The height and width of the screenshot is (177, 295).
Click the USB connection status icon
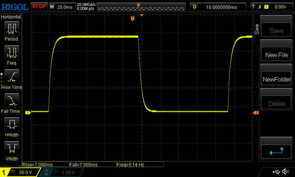276,172
